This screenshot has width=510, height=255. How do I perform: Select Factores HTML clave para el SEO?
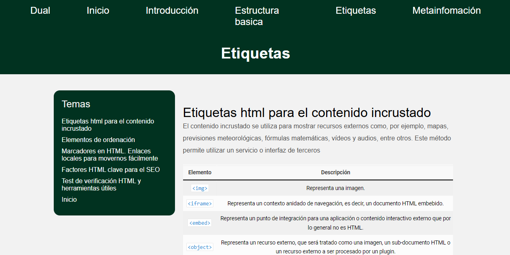coord(110,169)
